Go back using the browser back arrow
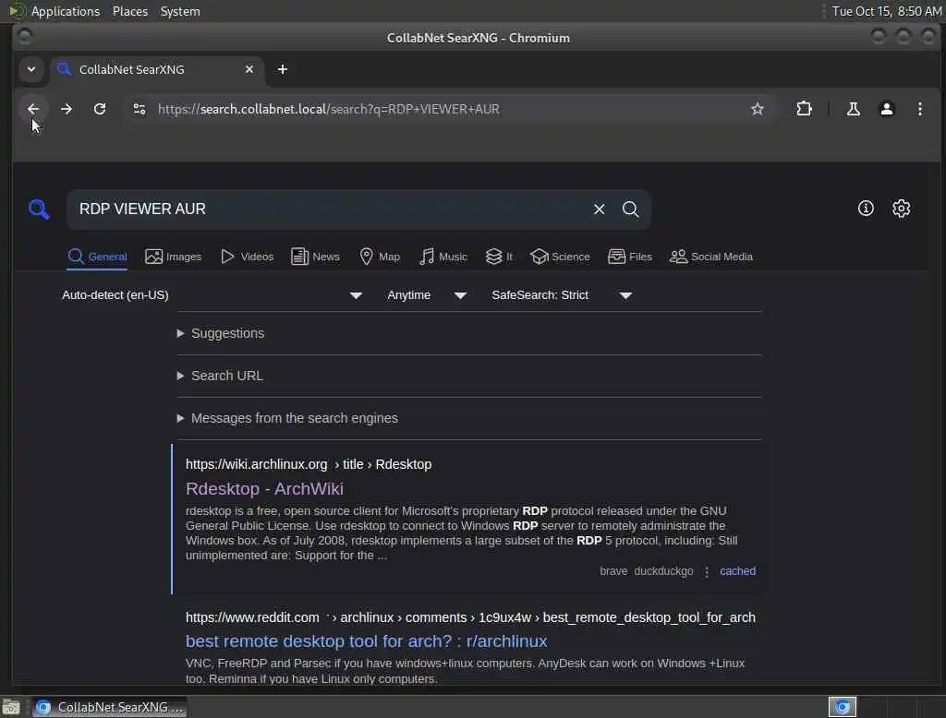Viewport: 946px width, 718px height. pos(33,109)
